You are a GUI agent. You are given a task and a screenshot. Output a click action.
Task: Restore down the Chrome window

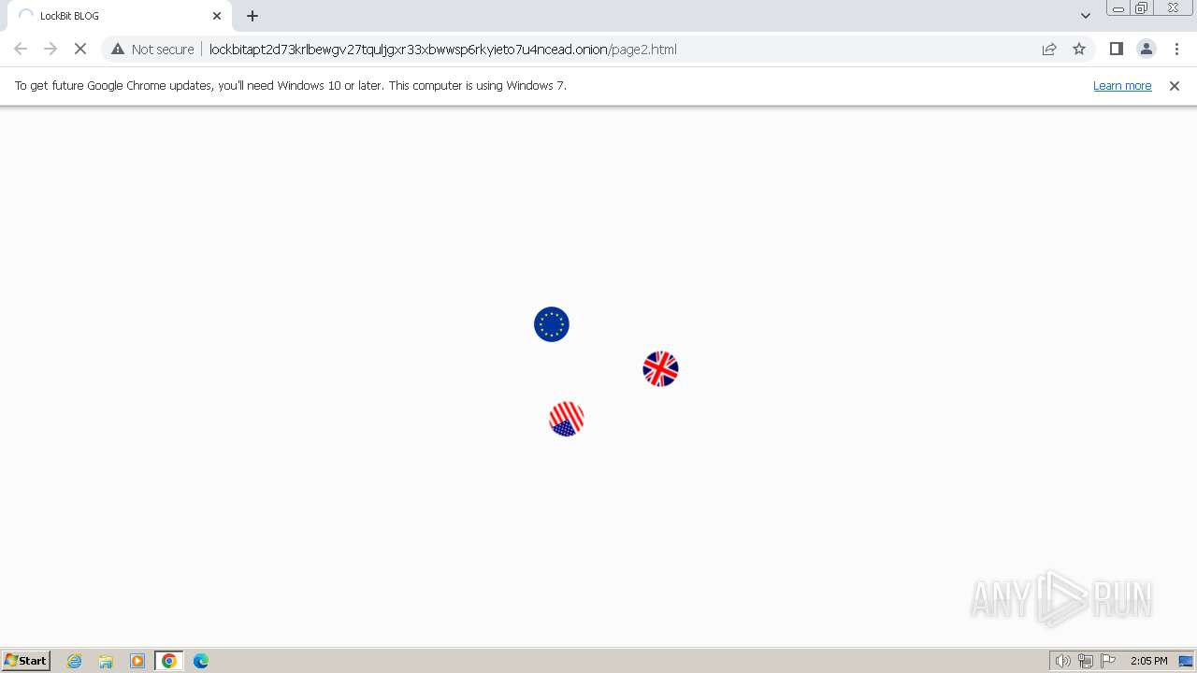pos(1142,8)
